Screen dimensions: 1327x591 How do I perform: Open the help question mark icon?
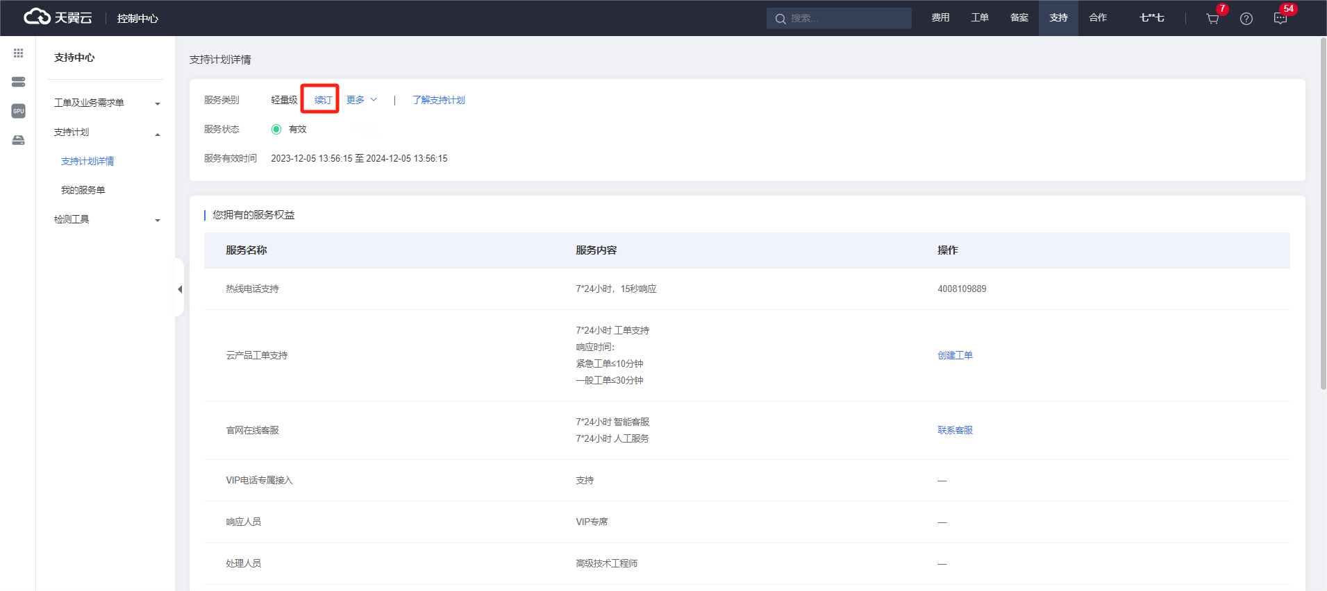click(x=1246, y=19)
